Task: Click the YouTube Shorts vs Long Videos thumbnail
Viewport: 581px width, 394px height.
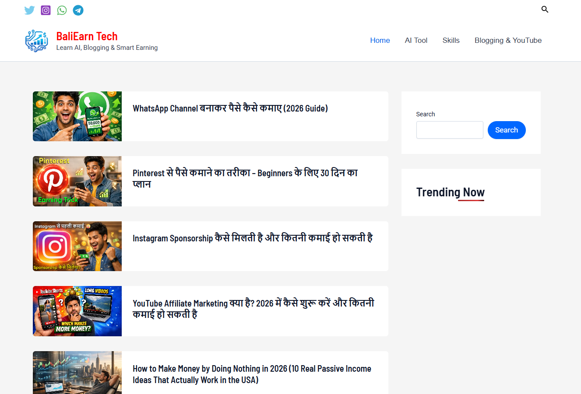Action: click(x=77, y=311)
